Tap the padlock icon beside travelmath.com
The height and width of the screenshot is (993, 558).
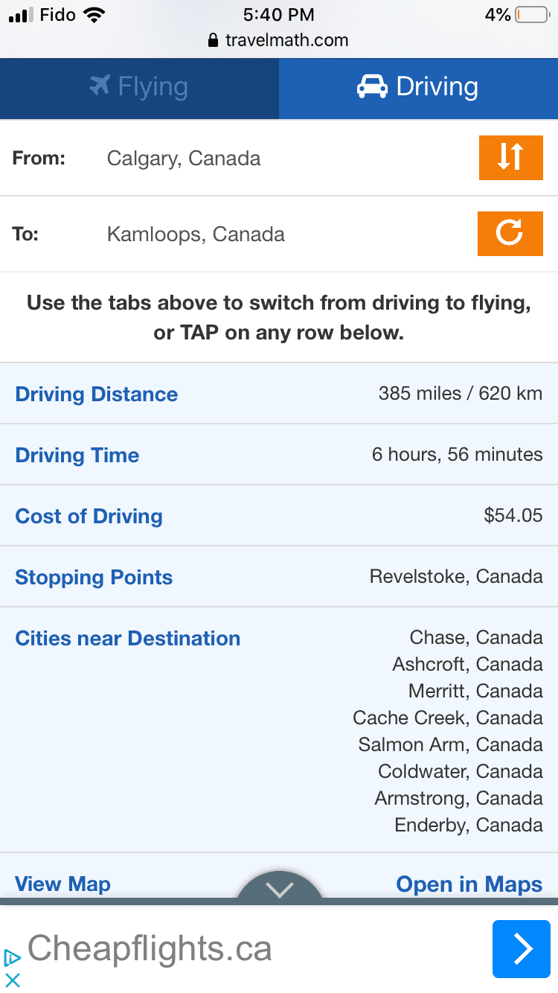pyautogui.click(x=214, y=41)
